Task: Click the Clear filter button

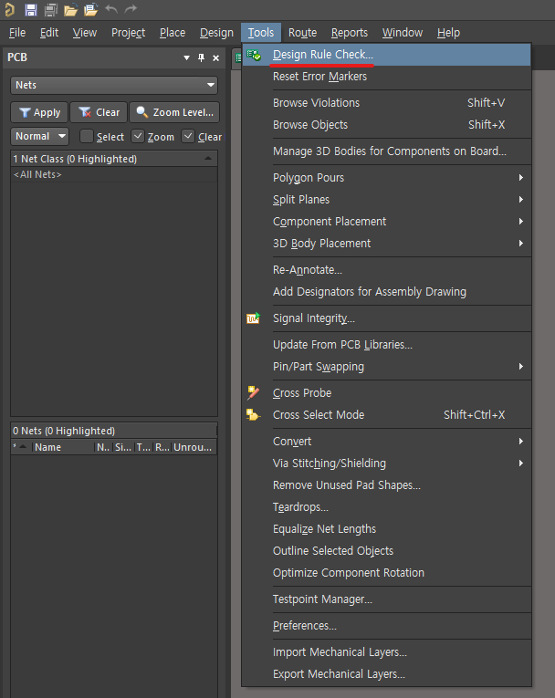Action: click(x=99, y=112)
